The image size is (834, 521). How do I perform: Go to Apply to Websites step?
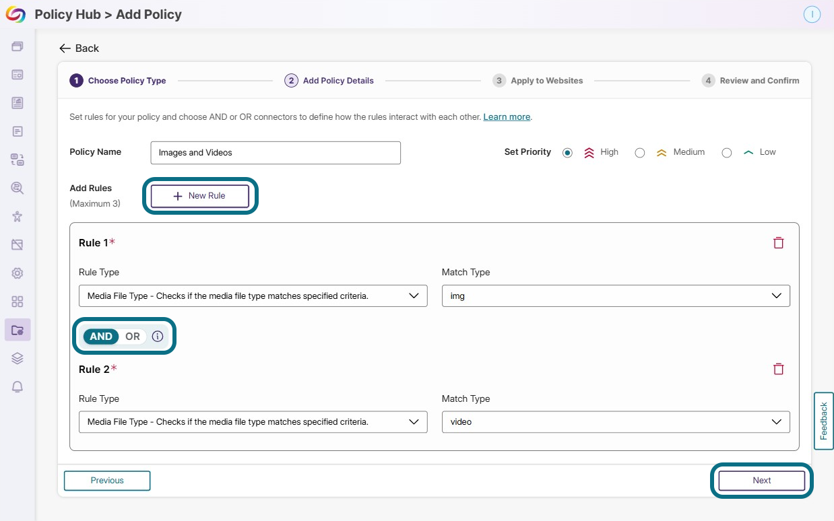pyautogui.click(x=538, y=81)
